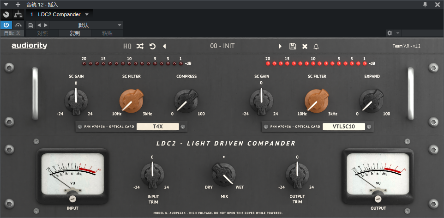Image resolution: width=444 pixels, height=218 pixels.
Task: Click the Audiority logo
Action: (30, 46)
